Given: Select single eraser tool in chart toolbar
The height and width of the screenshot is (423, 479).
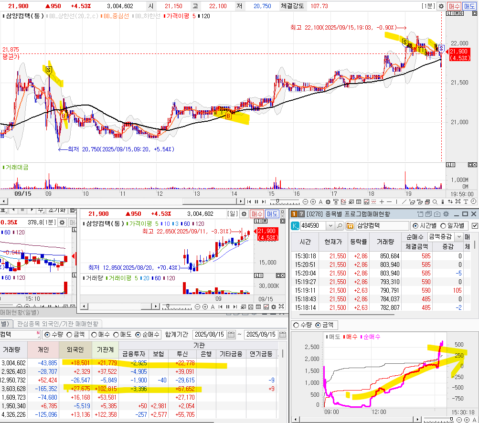Looking at the screenshot, I should 412,201.
